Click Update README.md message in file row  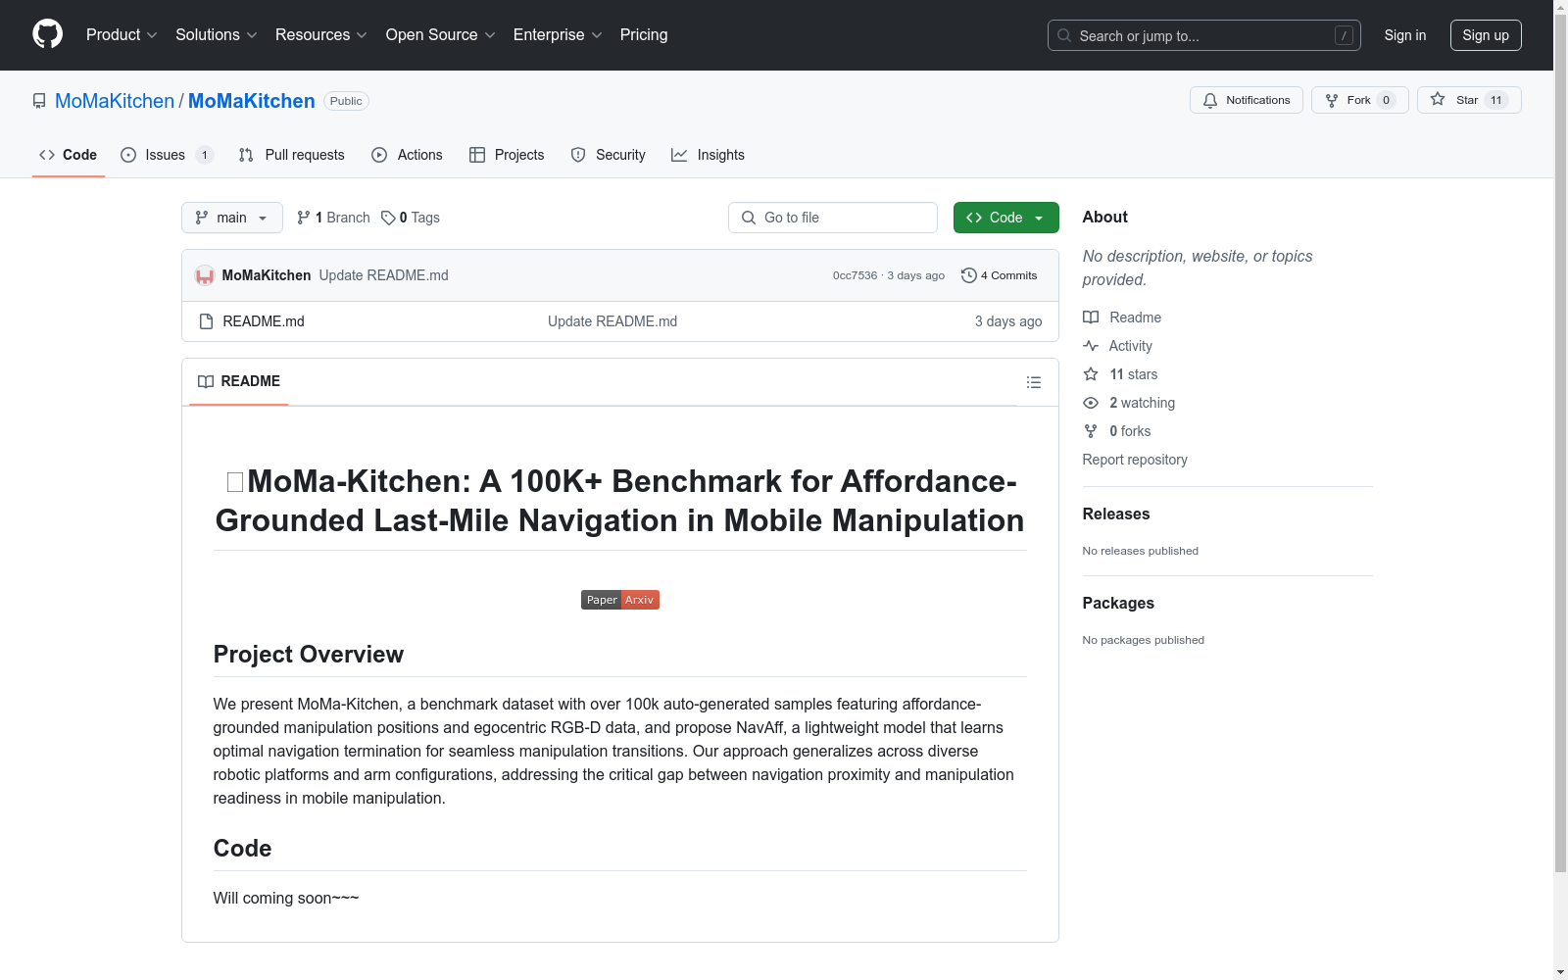pyautogui.click(x=612, y=321)
